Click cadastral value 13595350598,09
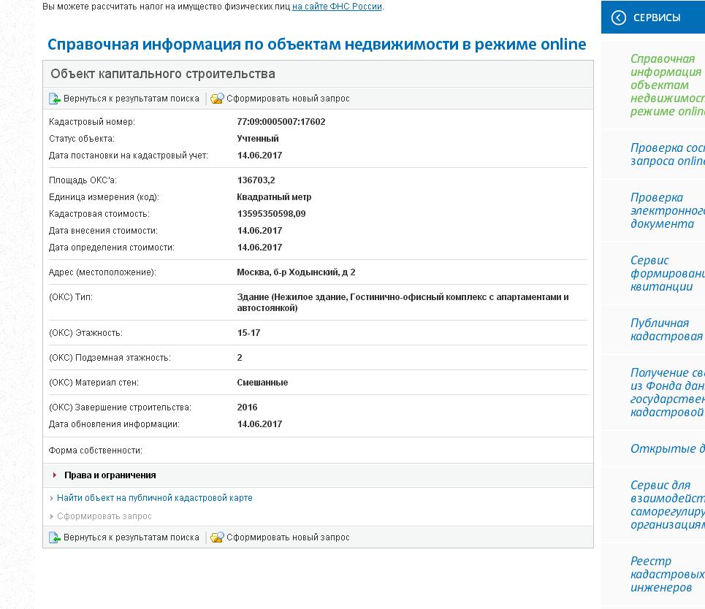The width and height of the screenshot is (705, 609). click(271, 213)
